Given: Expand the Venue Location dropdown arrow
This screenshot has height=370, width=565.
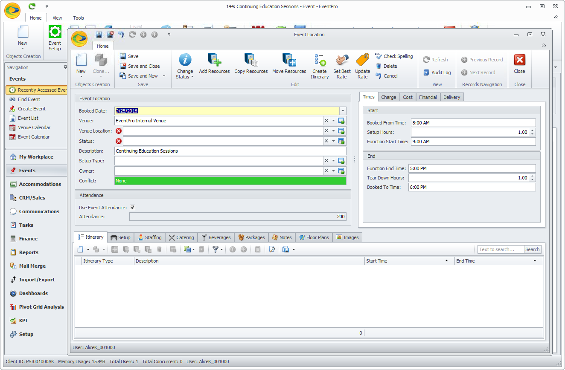Looking at the screenshot, I should tap(333, 131).
